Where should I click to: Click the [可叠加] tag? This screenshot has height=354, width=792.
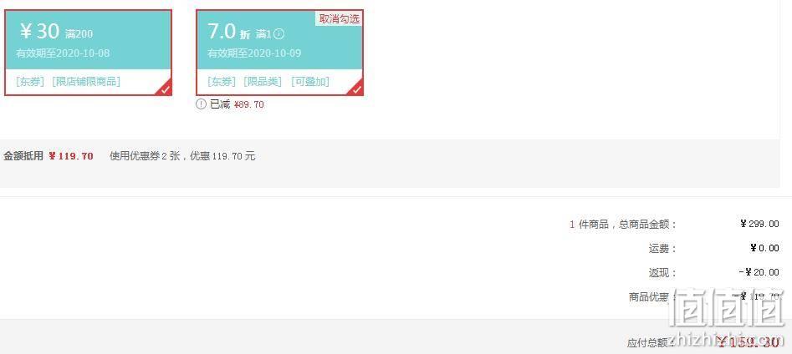pyautogui.click(x=310, y=82)
